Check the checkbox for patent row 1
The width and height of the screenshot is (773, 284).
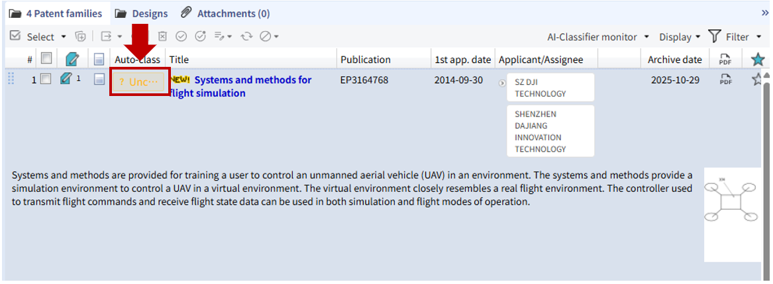coord(46,79)
